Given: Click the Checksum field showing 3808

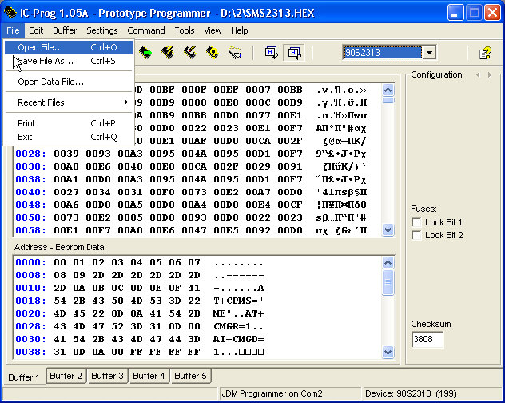Looking at the screenshot, I should click(x=427, y=339).
